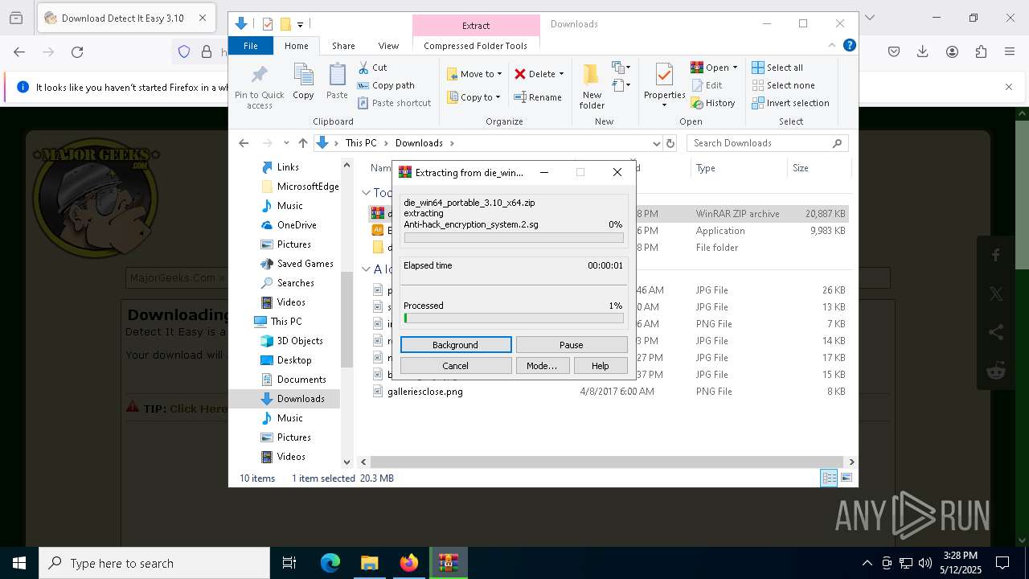Click Explorer Help question mark icon
This screenshot has height=579, width=1029.
point(849,46)
